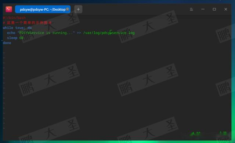Select the pdsyw@pdsyw-PC: ~/Desktop tab

tap(43, 9)
